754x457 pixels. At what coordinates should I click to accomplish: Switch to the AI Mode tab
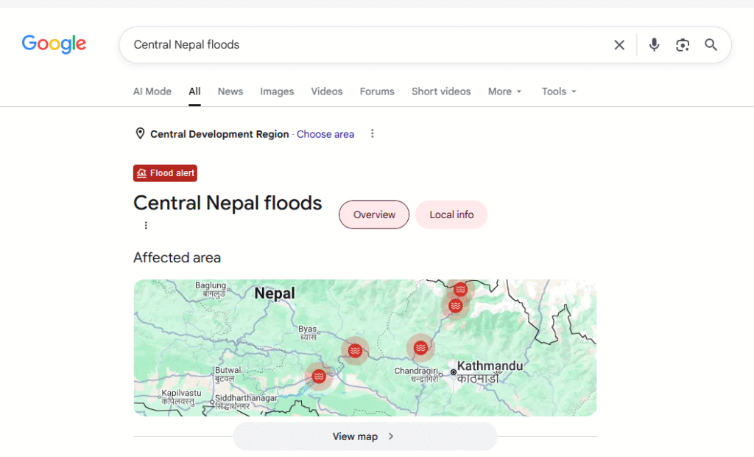pos(152,91)
